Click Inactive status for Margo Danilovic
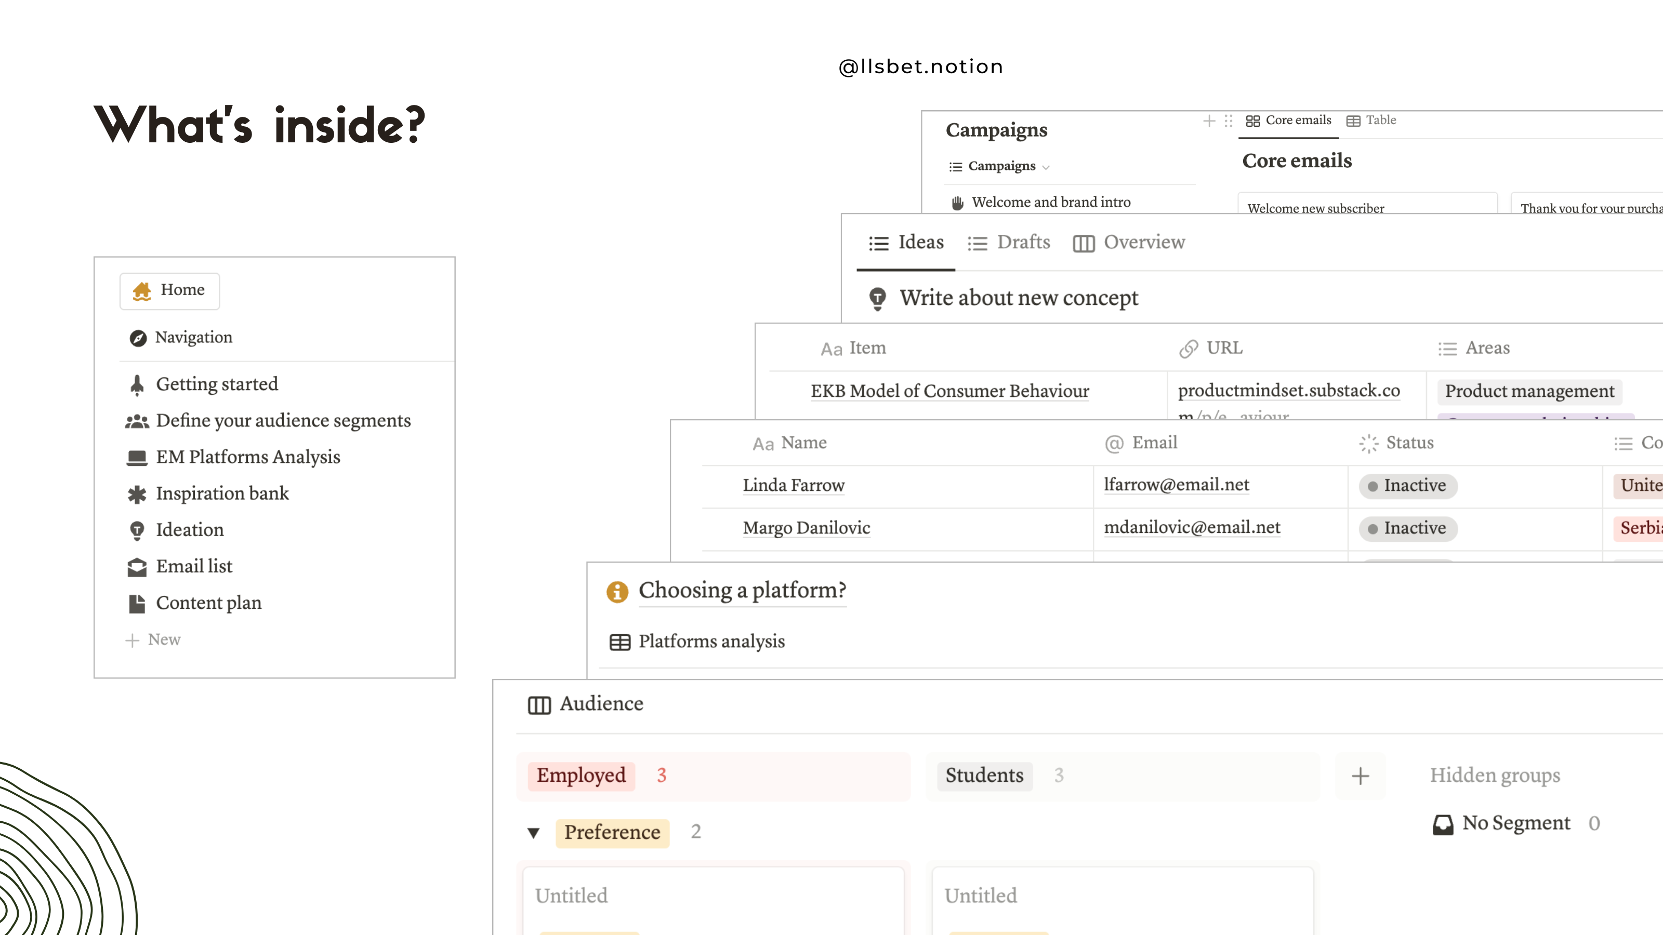Image resolution: width=1663 pixels, height=935 pixels. click(1408, 528)
